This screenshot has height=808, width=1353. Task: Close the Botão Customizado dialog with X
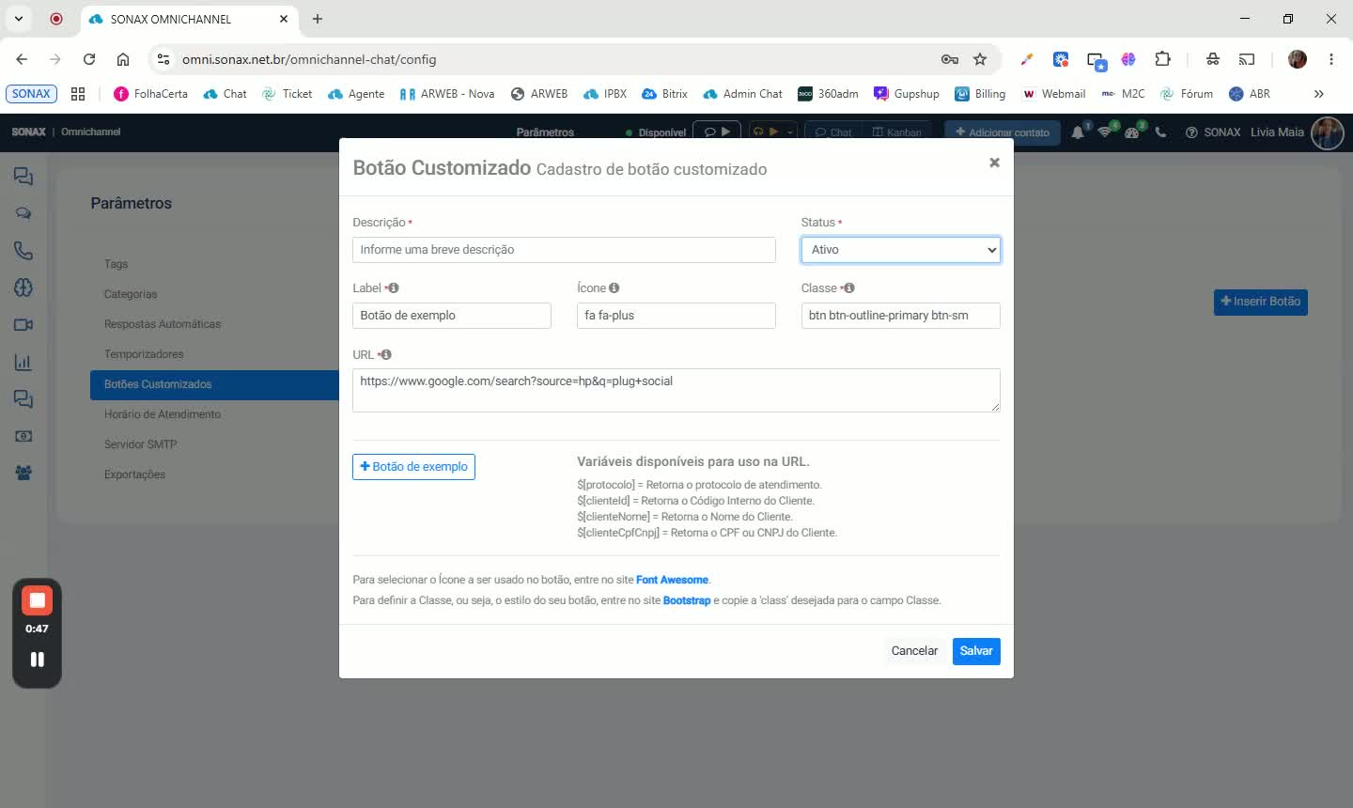tap(994, 163)
